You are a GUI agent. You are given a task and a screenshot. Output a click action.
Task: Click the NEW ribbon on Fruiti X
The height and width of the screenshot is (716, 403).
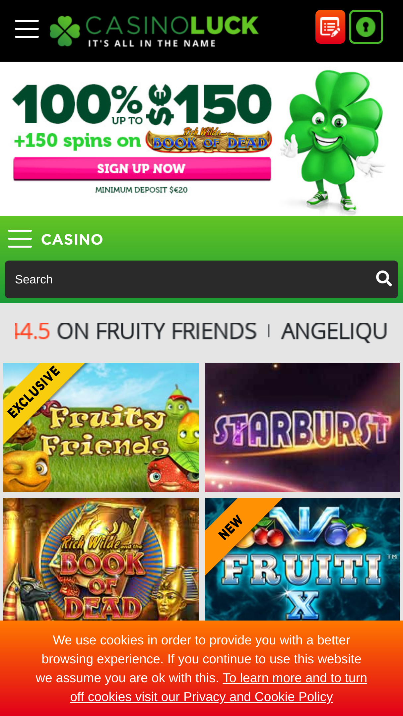click(x=231, y=527)
